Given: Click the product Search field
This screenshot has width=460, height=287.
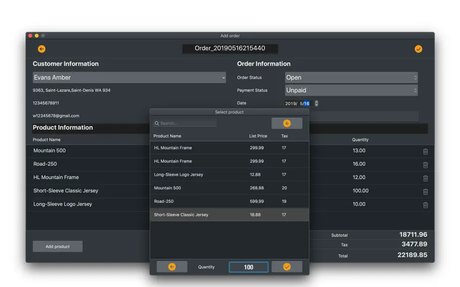Looking at the screenshot, I should click(x=185, y=123).
